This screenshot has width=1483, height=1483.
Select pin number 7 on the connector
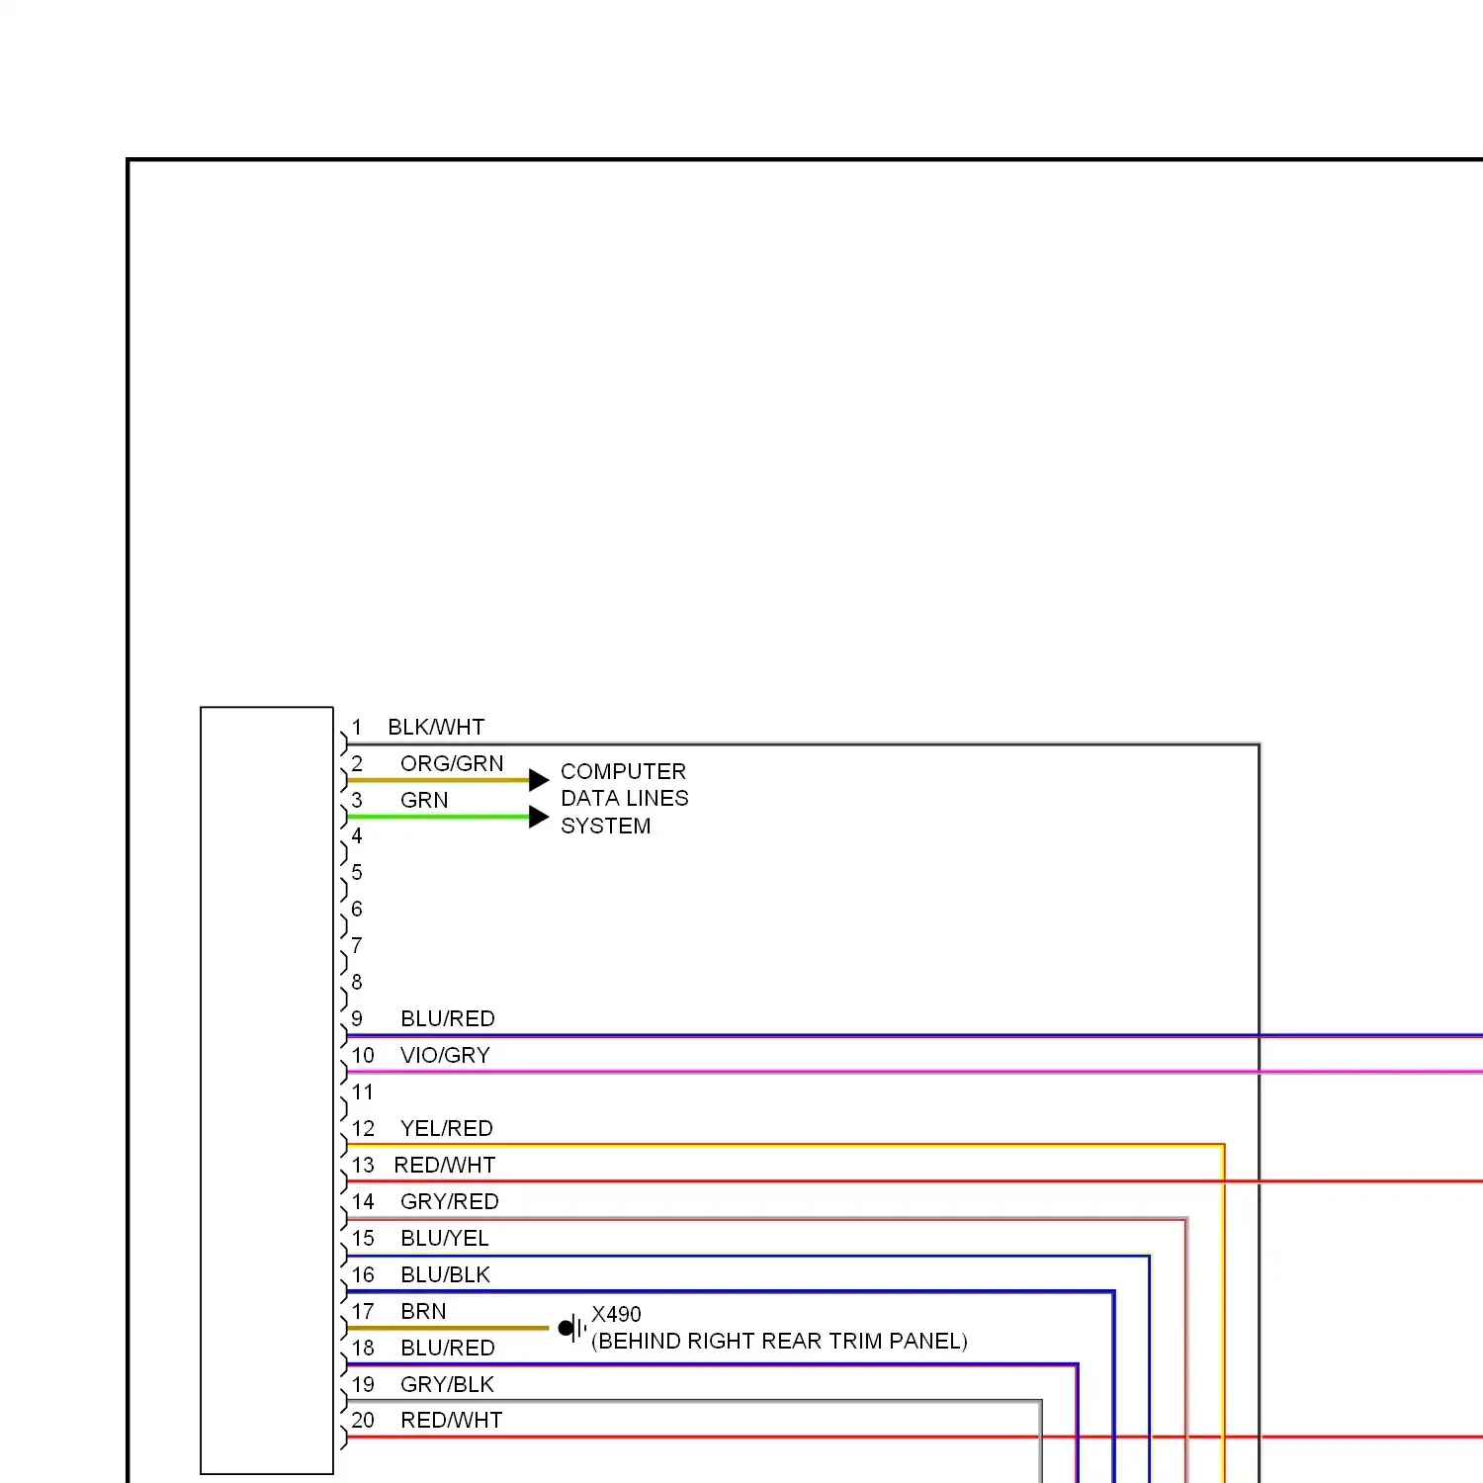click(357, 946)
